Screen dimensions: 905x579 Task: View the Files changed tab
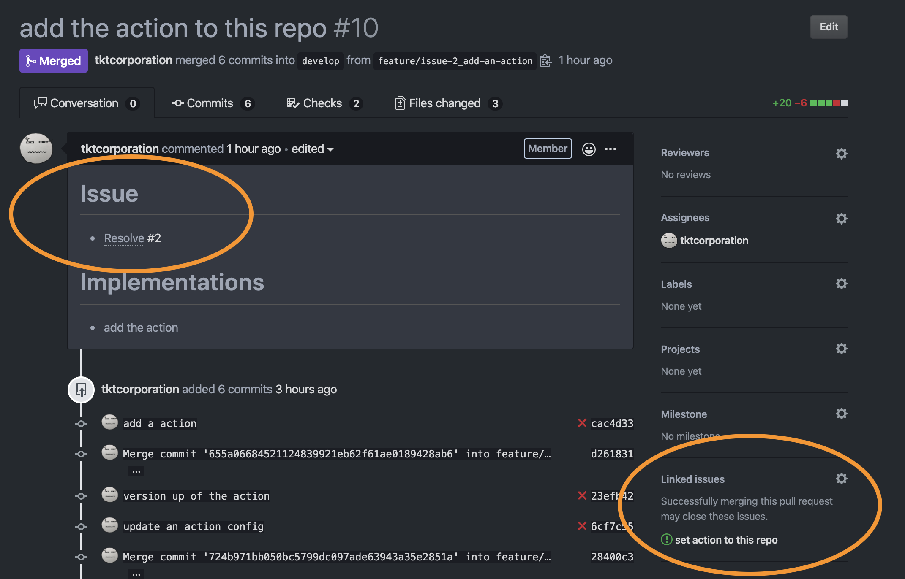tap(448, 103)
